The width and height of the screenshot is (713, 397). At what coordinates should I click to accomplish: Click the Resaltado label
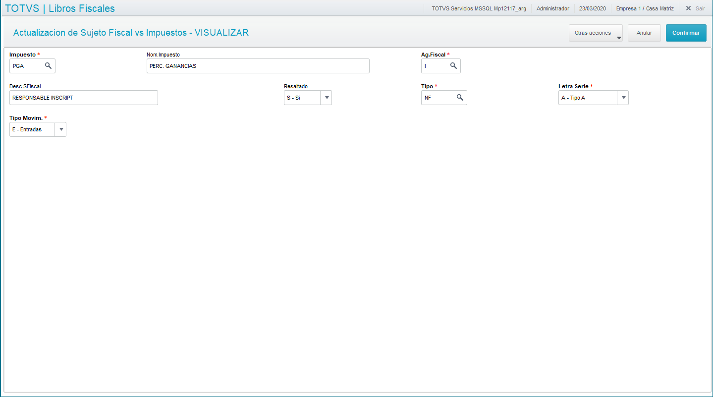(x=296, y=86)
